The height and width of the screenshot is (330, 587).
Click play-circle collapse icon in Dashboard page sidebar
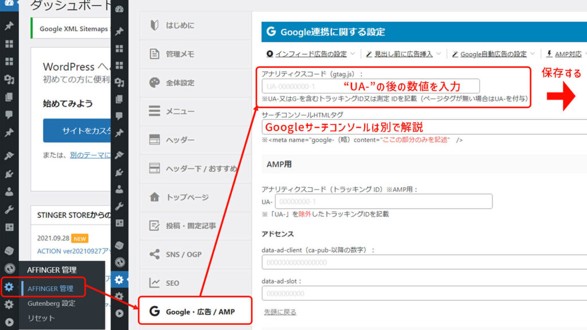click(x=9, y=322)
